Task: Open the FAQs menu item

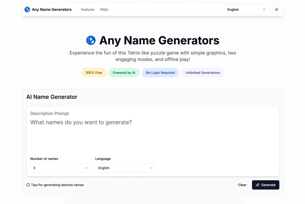Action: 104,9
